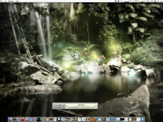The height and width of the screenshot is (122, 163).
Task: Open the speech bubble menu bar item
Action: pos(158,1)
